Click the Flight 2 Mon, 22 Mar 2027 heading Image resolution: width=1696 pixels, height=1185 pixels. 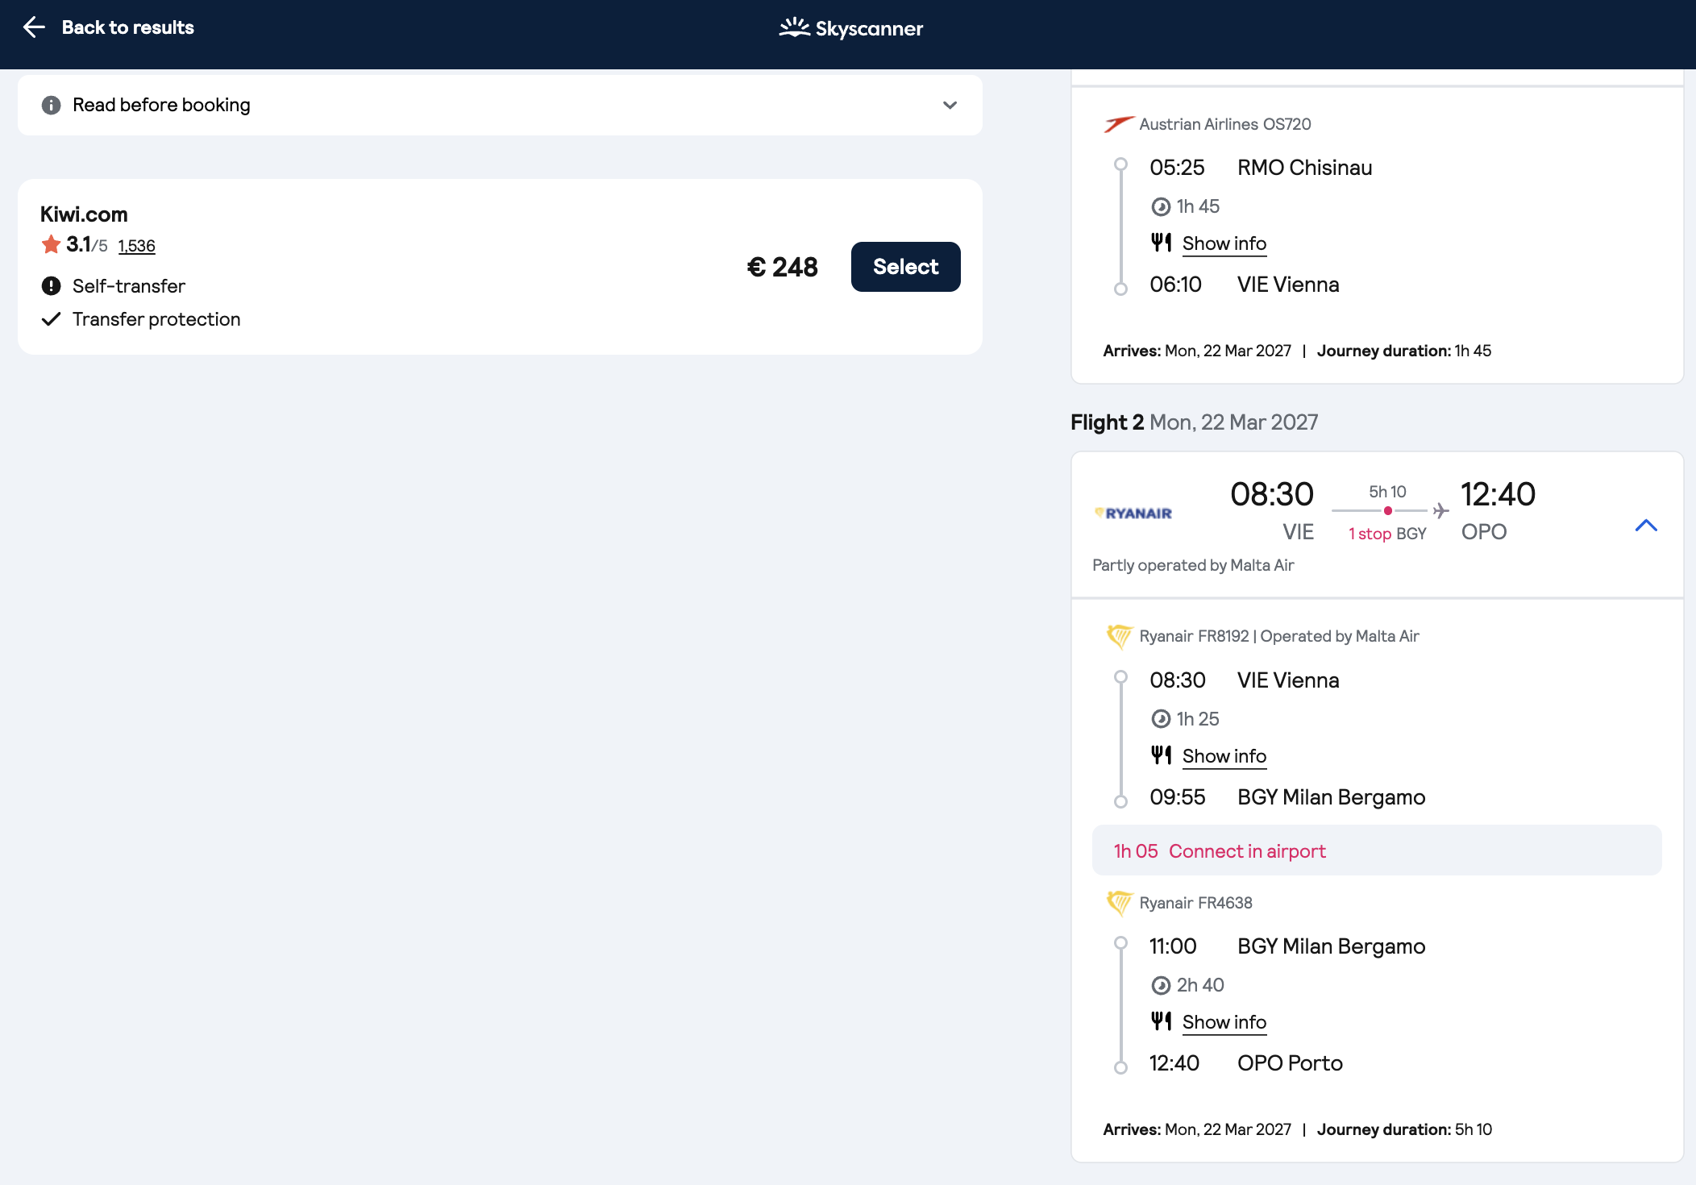click(1194, 422)
